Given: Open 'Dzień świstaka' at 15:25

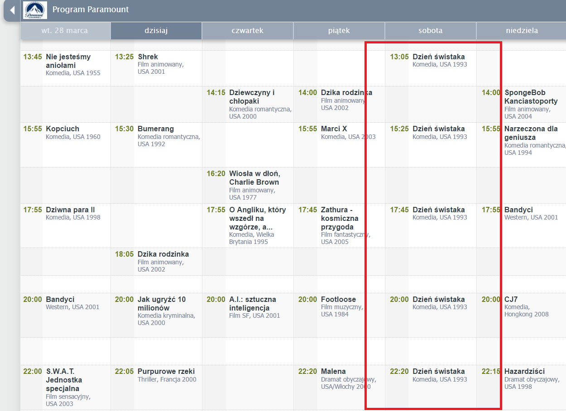Looking at the screenshot, I should [439, 129].
